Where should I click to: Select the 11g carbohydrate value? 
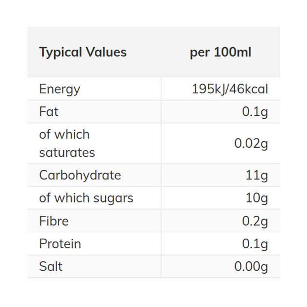(x=257, y=175)
